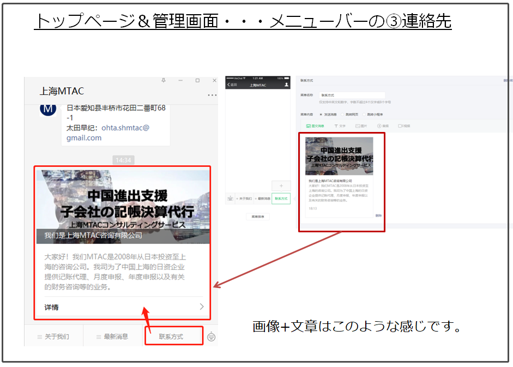The width and height of the screenshot is (513, 367).
Task: Open the 中国進出支援 article card image
Action: pyautogui.click(x=123, y=207)
